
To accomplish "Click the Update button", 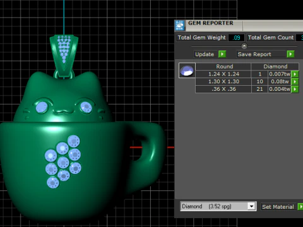I will tap(206, 54).
